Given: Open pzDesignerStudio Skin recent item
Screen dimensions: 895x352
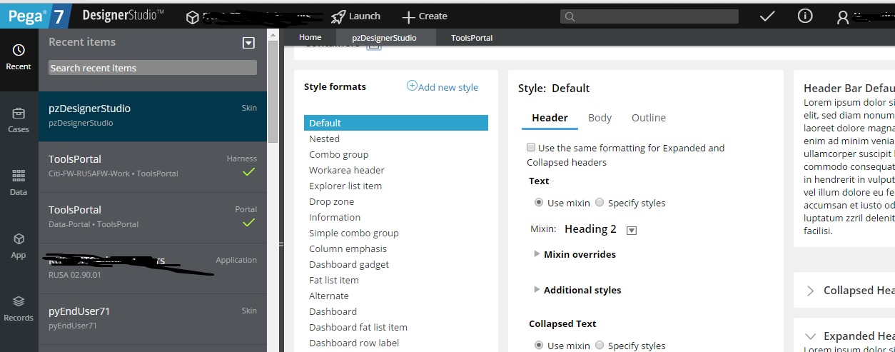Looking at the screenshot, I should pos(153,116).
